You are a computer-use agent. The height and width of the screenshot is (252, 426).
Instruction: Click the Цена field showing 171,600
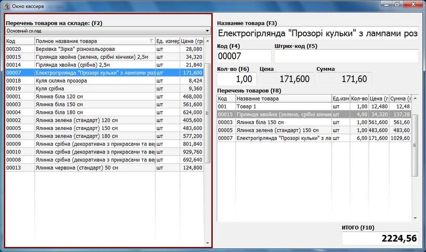point(287,79)
